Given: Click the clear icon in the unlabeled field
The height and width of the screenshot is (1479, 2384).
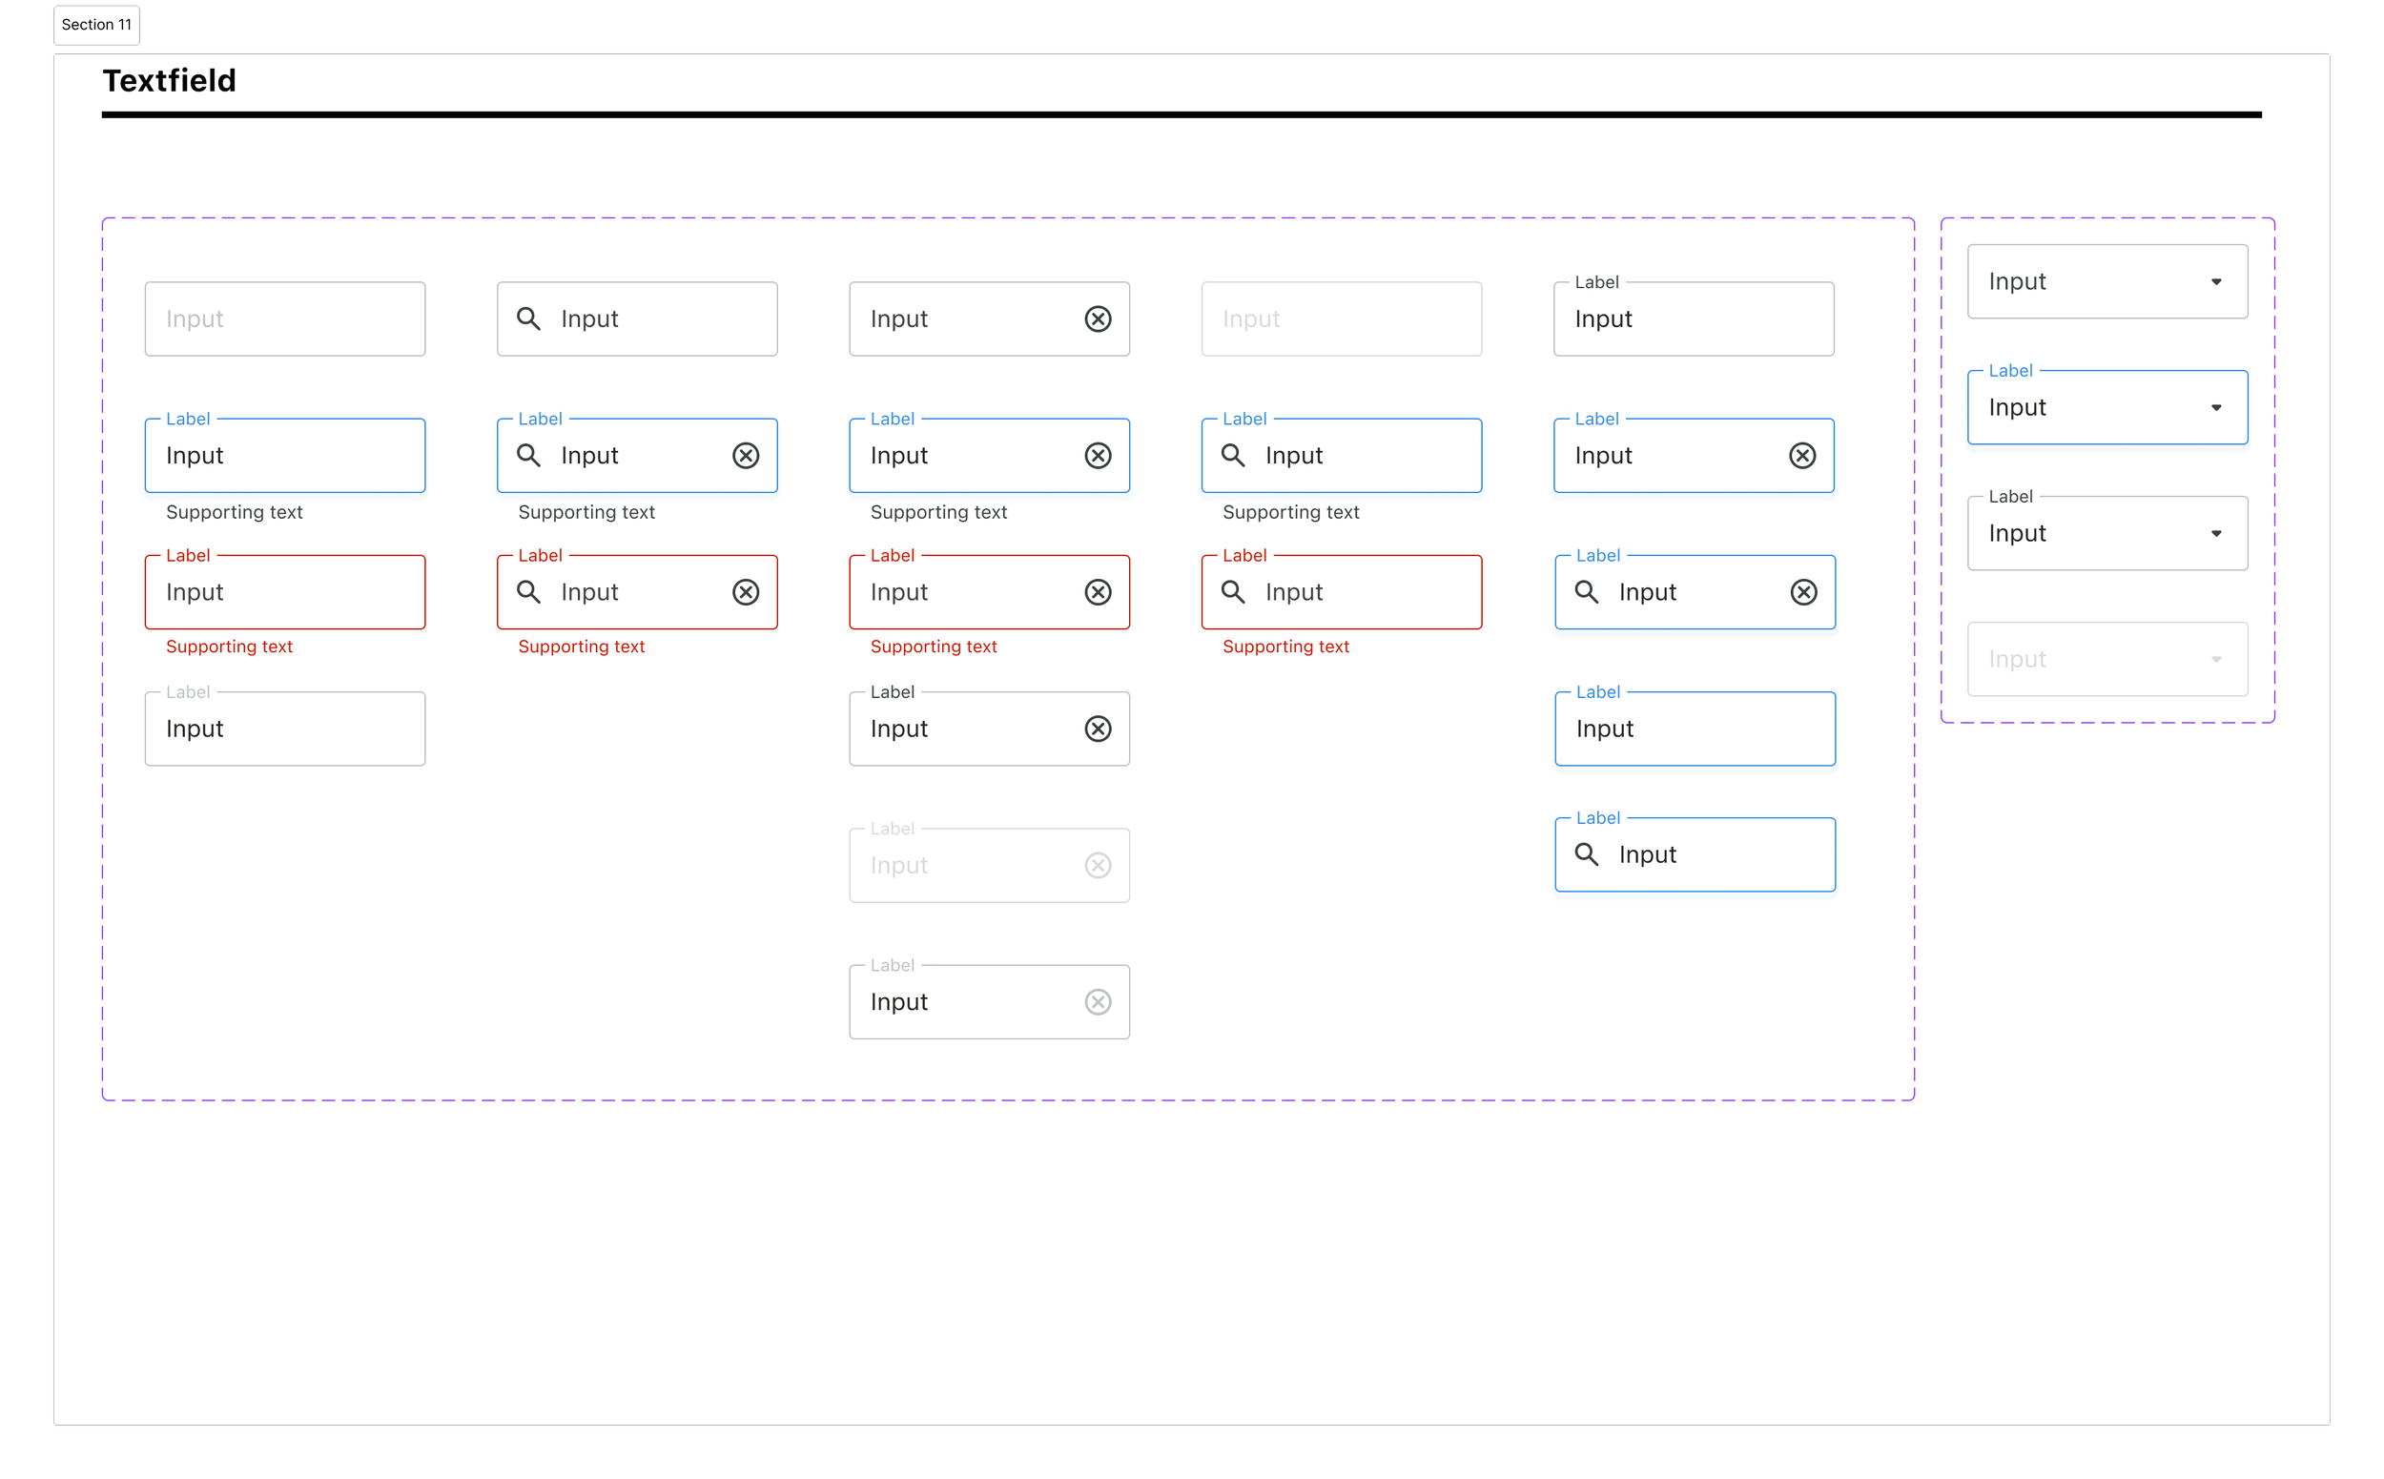Looking at the screenshot, I should (x=1098, y=318).
